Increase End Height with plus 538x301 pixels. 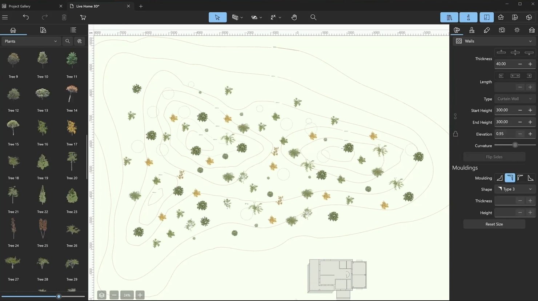point(530,122)
